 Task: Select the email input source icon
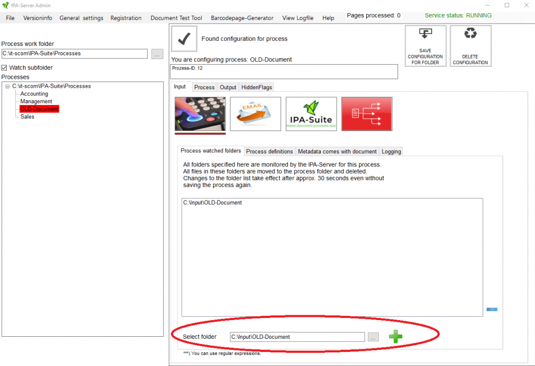point(255,114)
